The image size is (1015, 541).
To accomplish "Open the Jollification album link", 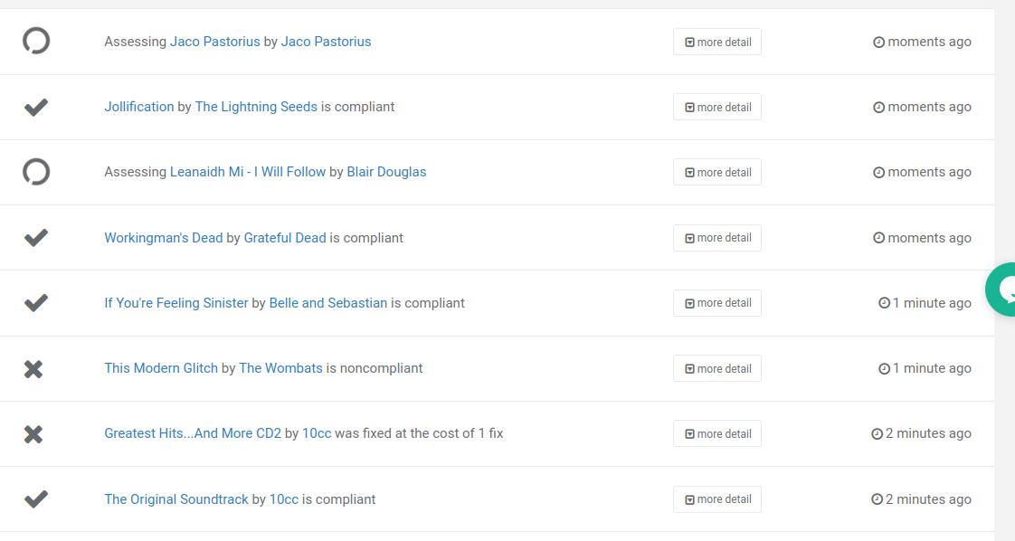I will [139, 107].
